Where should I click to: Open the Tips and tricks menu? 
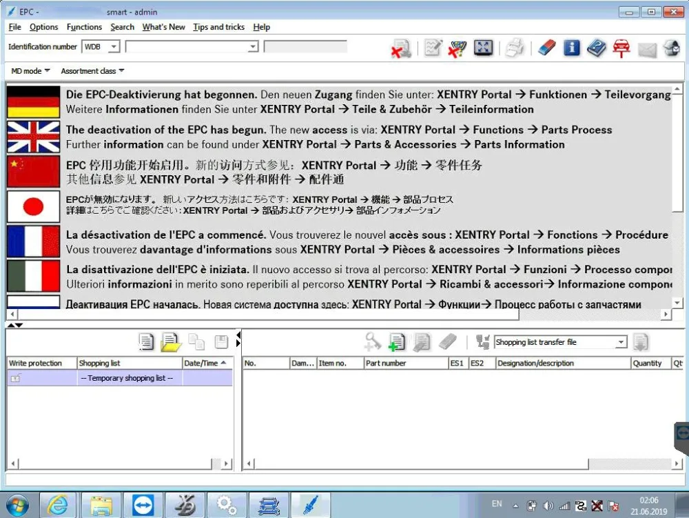pyautogui.click(x=218, y=27)
